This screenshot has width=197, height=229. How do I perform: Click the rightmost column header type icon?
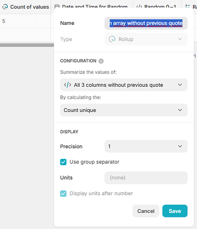[x=187, y=6]
